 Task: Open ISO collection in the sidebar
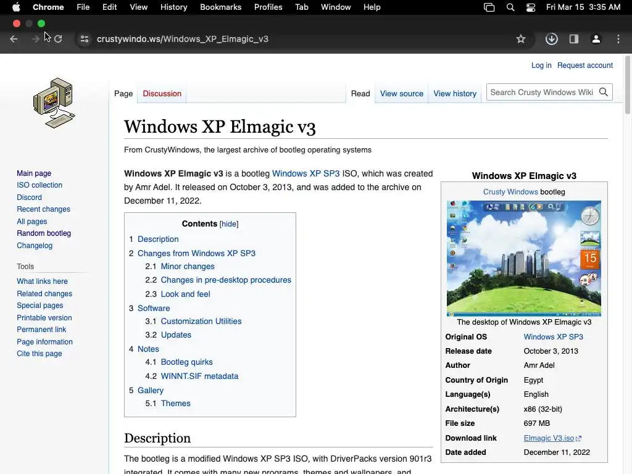pyautogui.click(x=39, y=185)
